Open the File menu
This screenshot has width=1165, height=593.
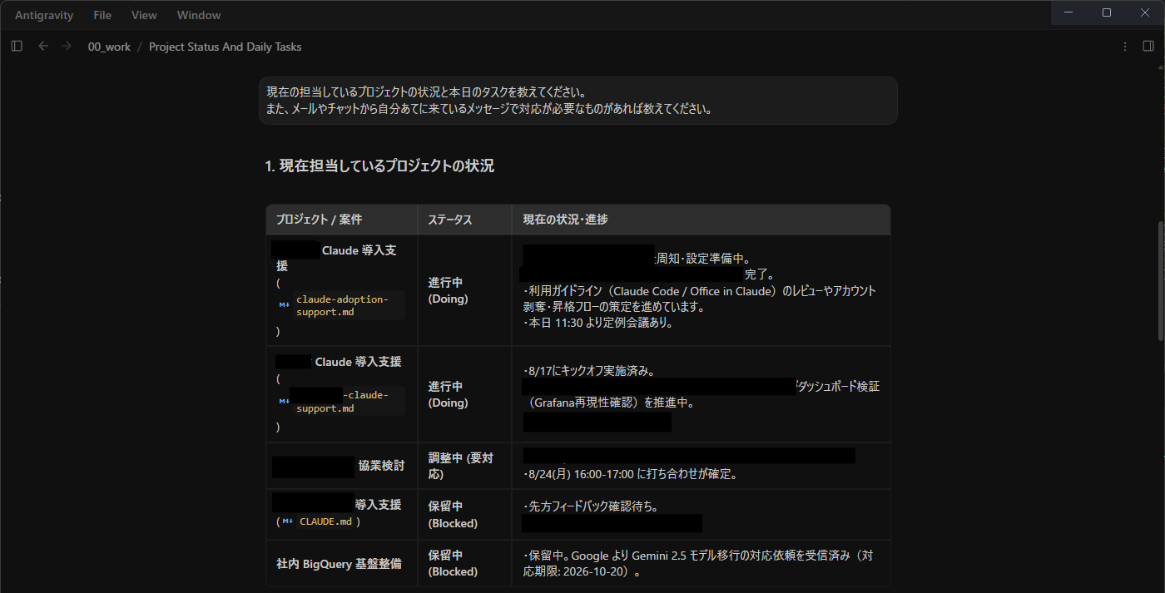[102, 15]
